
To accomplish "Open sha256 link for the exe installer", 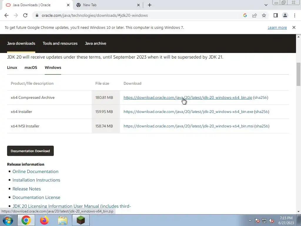I will pyautogui.click(x=262, y=112).
